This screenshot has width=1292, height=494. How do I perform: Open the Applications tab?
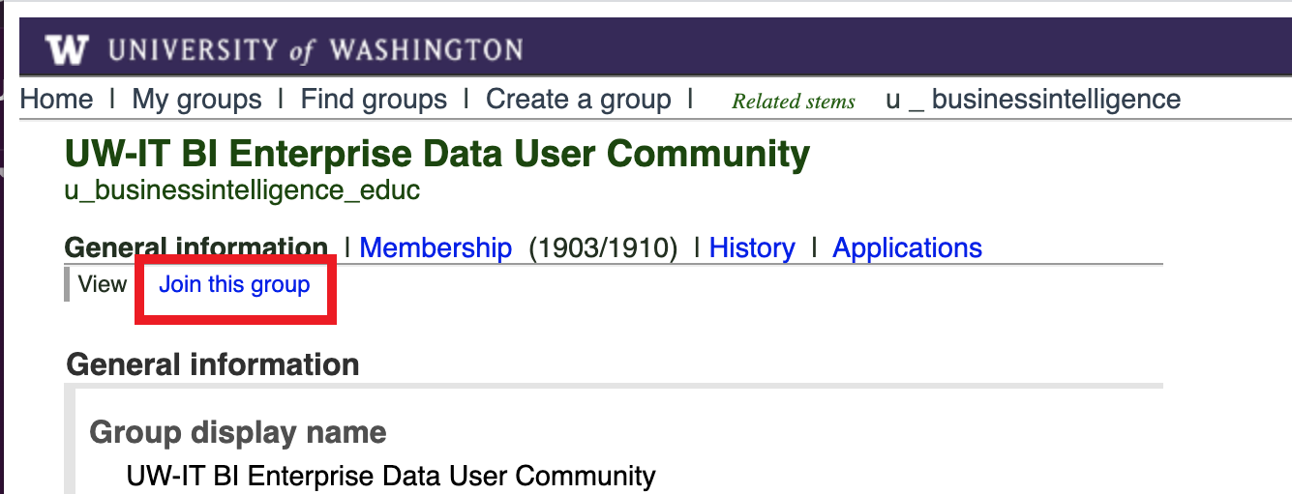907,248
